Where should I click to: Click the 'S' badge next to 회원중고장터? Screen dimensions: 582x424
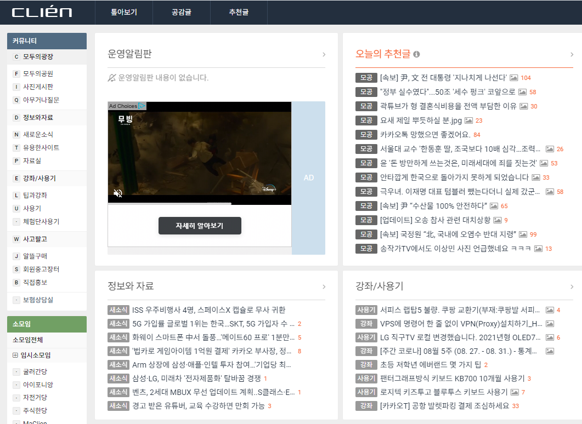pos(16,269)
